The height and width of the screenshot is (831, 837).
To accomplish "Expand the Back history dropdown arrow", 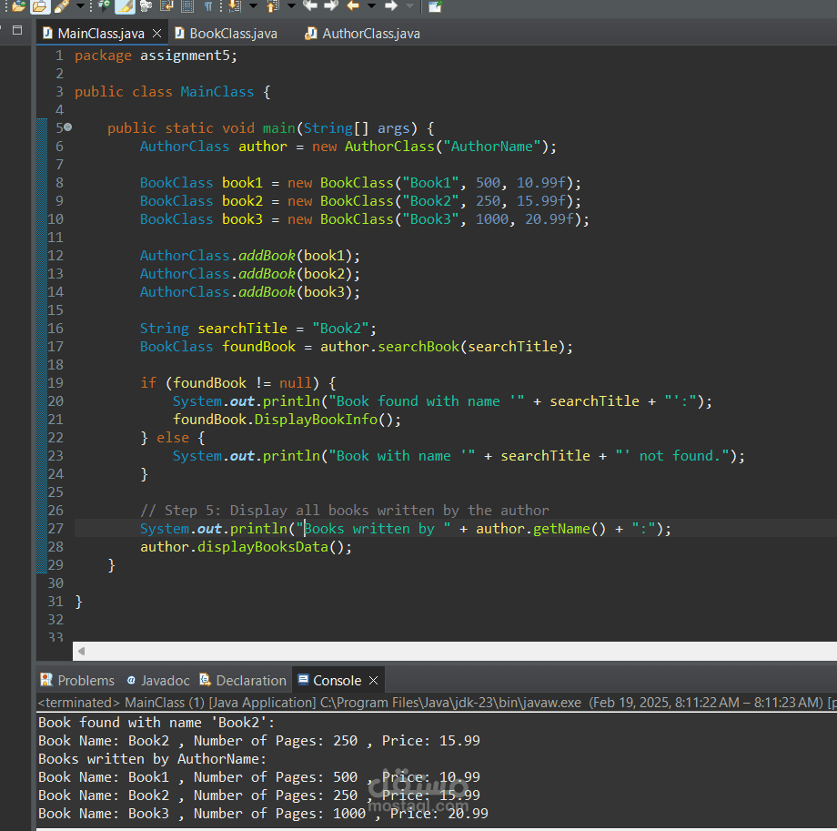I will tap(370, 6).
